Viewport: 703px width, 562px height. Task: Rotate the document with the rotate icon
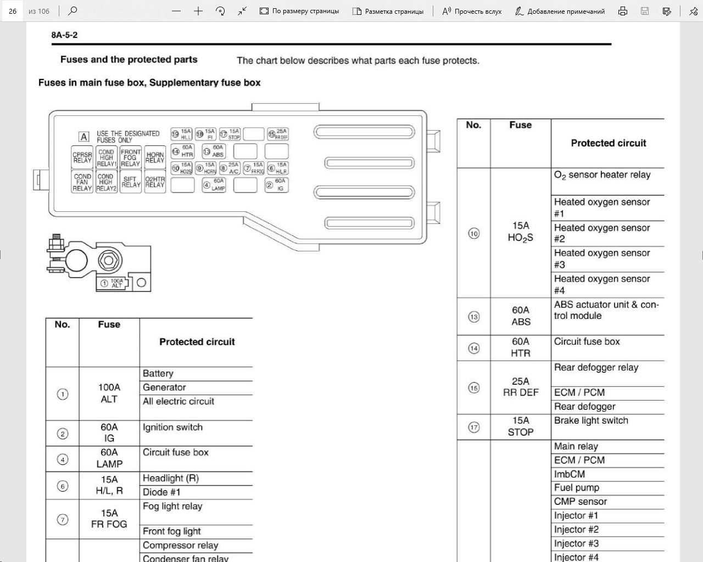[x=220, y=11]
